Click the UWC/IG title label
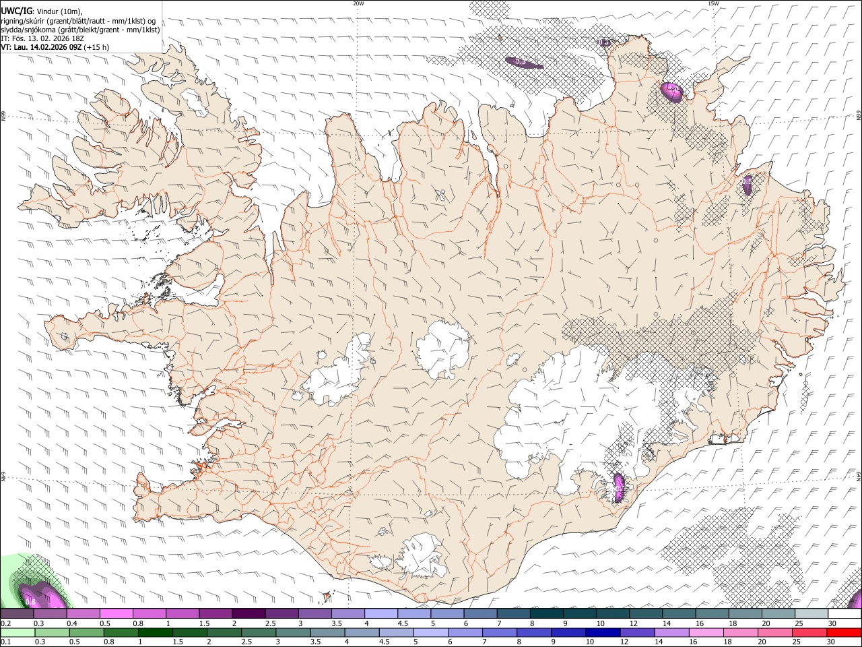 17,10
